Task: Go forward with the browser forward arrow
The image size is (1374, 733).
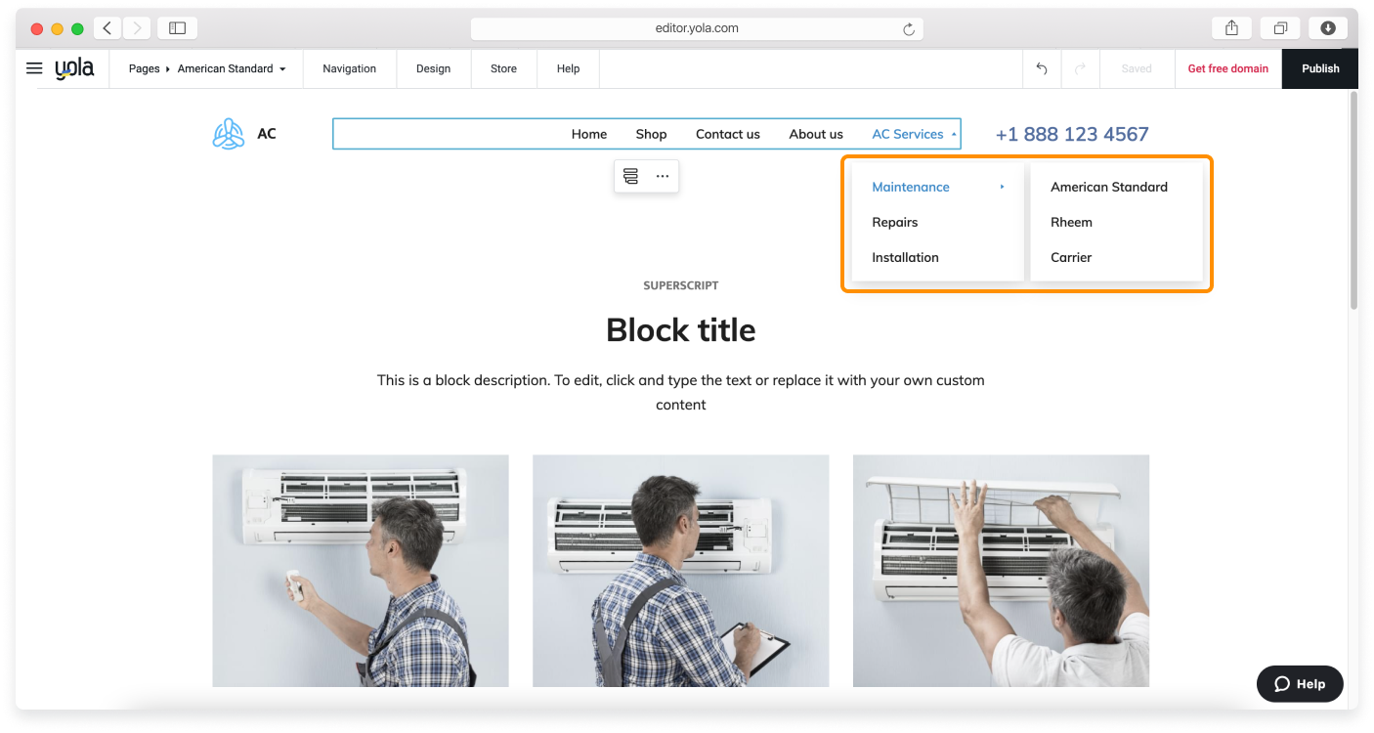Action: tap(137, 28)
